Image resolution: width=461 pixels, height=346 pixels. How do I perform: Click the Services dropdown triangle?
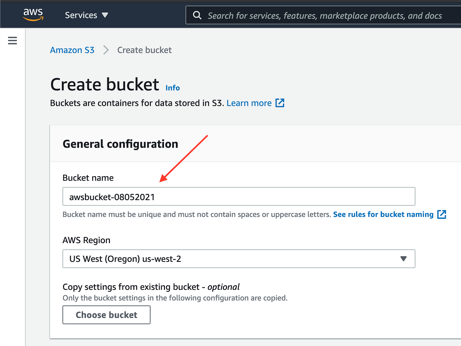[105, 15]
